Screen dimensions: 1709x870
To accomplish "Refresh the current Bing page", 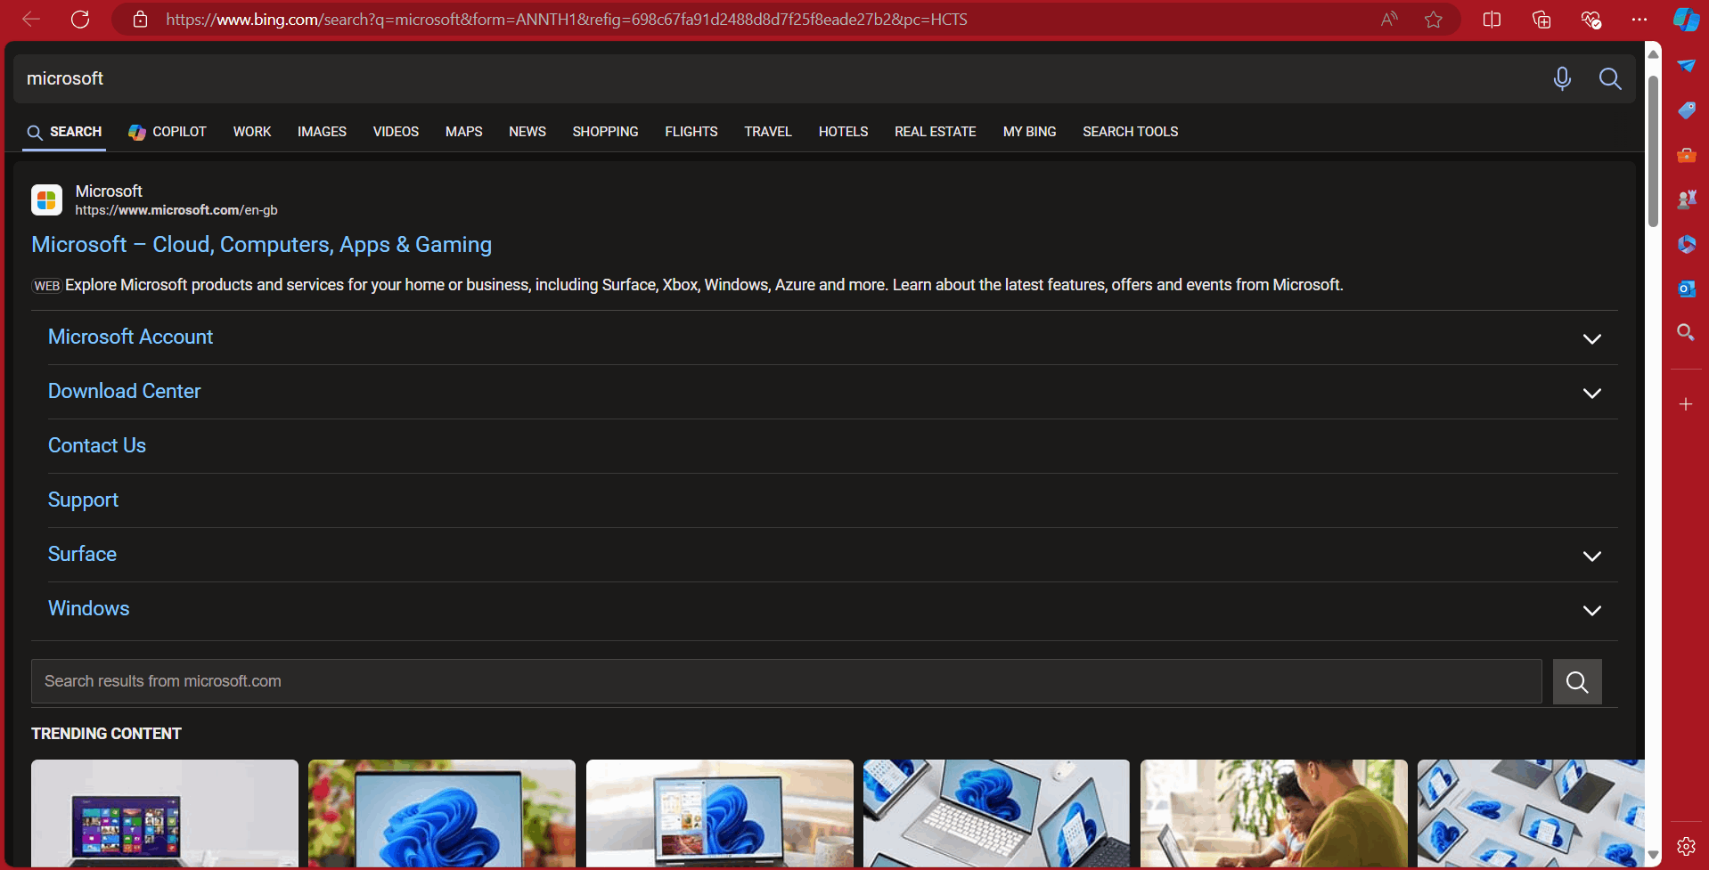I will [x=80, y=19].
